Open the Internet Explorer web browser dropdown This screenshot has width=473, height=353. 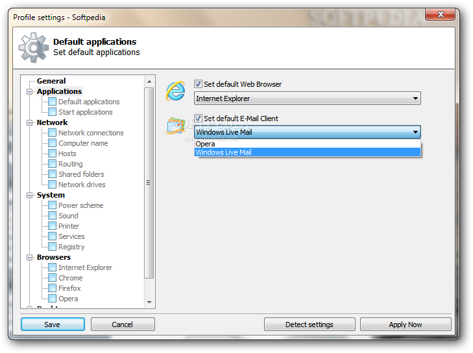click(x=308, y=98)
